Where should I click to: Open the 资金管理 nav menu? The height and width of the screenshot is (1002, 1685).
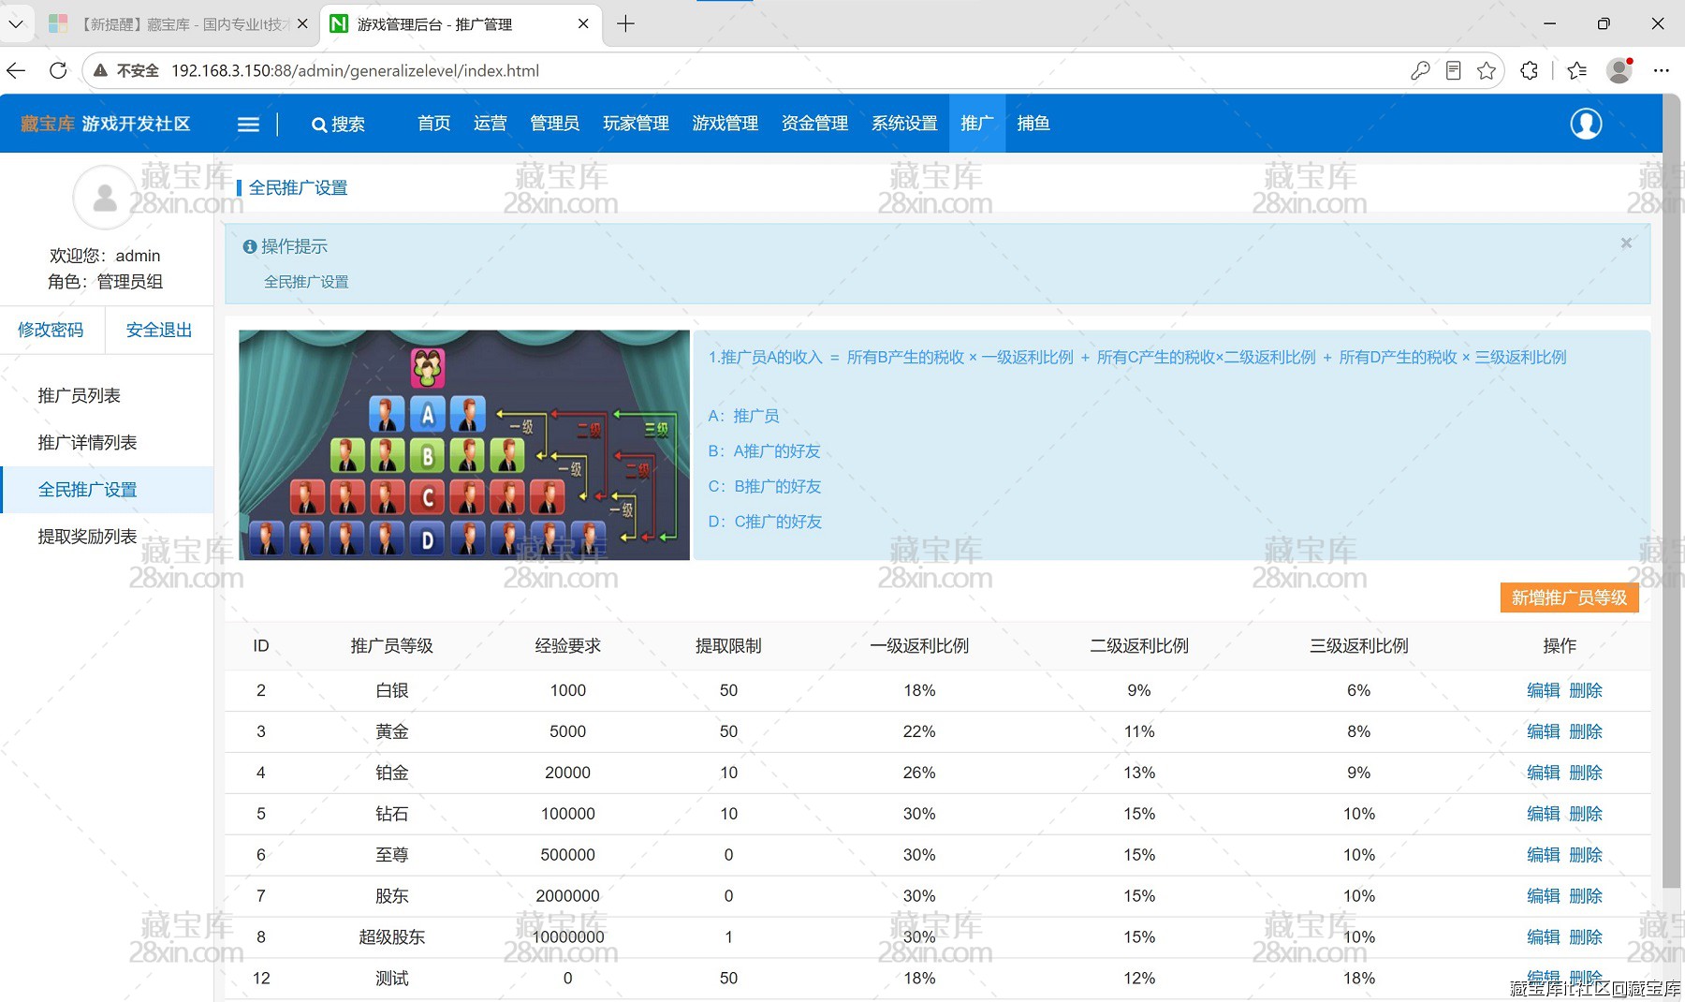click(815, 124)
